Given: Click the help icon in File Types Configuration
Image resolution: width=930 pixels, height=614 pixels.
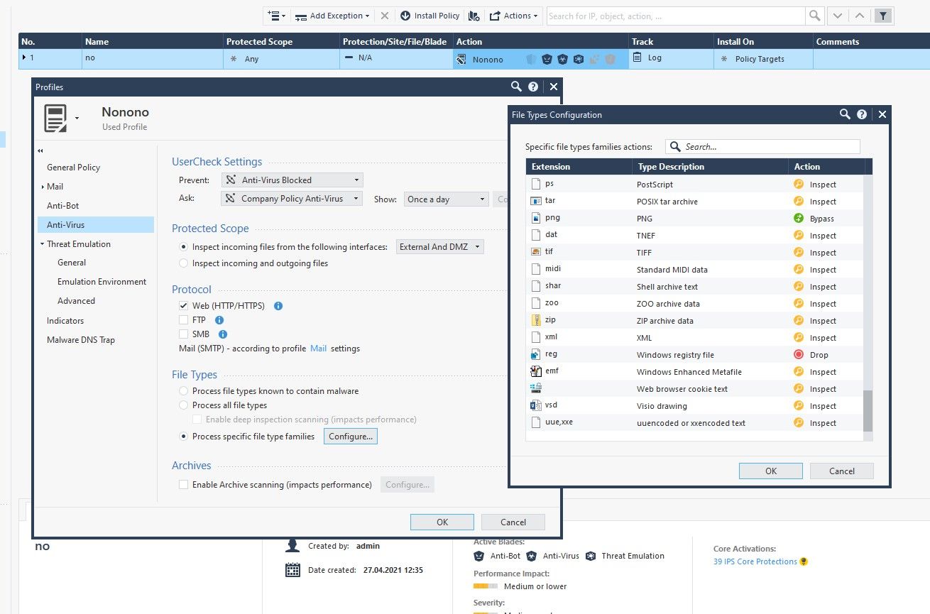Looking at the screenshot, I should (862, 114).
